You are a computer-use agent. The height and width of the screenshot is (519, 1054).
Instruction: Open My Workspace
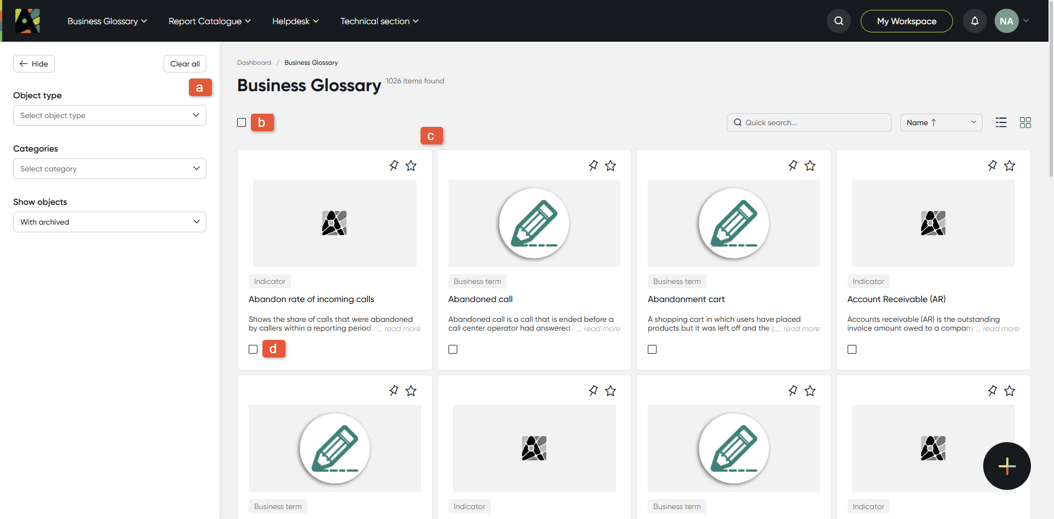click(906, 21)
